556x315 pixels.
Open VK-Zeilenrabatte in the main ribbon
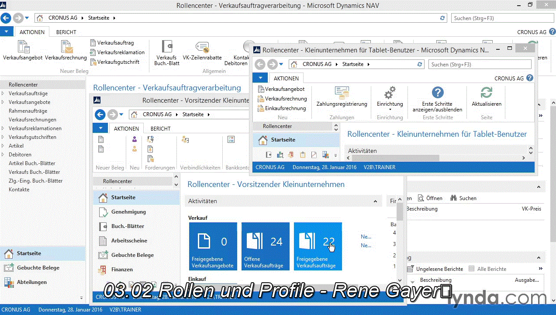[202, 50]
